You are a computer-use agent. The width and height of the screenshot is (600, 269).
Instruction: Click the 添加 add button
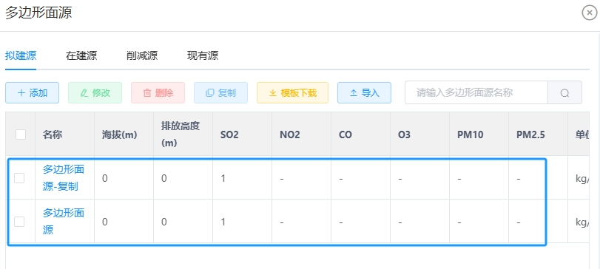pyautogui.click(x=32, y=93)
